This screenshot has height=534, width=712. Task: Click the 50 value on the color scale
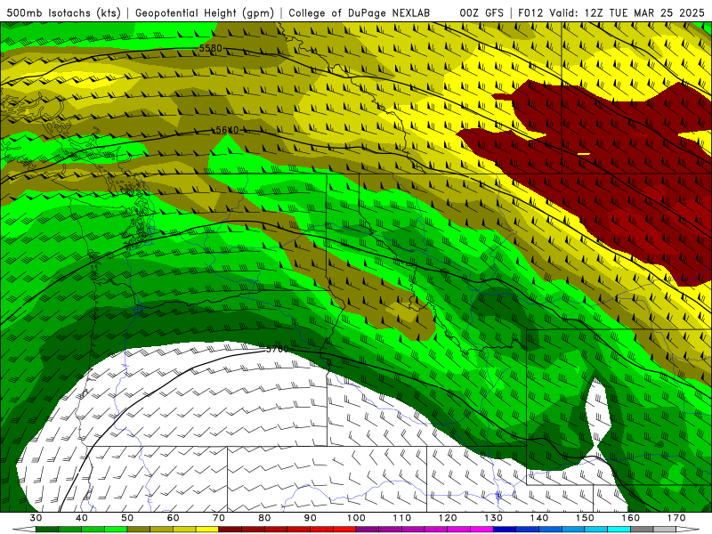(x=127, y=518)
